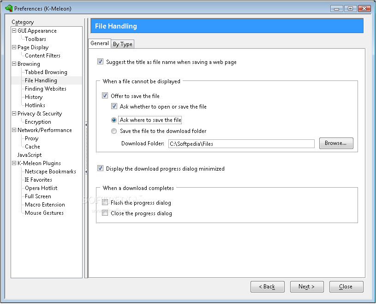The width and height of the screenshot is (376, 304).
Task: Open Cache settings
Action: point(32,147)
